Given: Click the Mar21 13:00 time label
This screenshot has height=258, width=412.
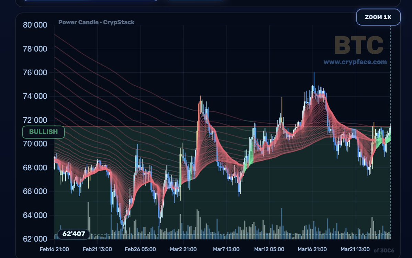Looking at the screenshot, I should pos(355,249).
